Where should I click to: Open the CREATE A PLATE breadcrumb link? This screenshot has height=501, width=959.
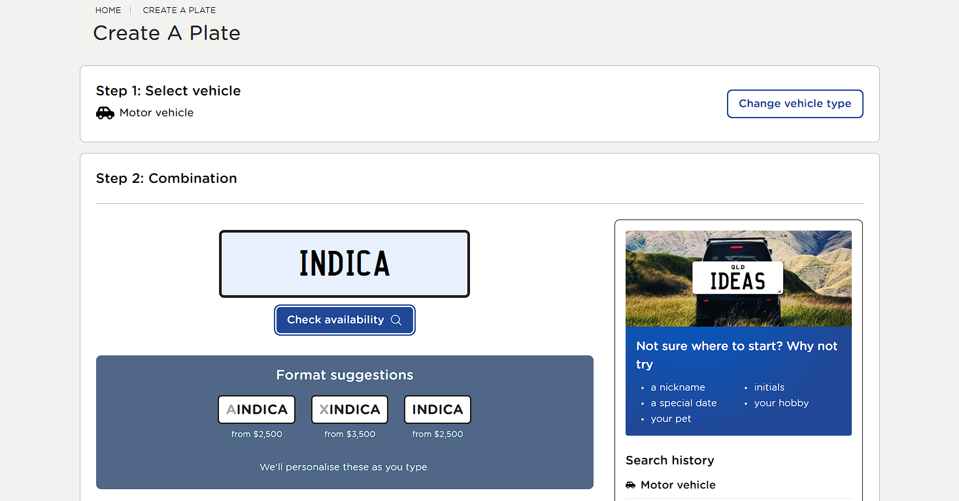point(179,10)
